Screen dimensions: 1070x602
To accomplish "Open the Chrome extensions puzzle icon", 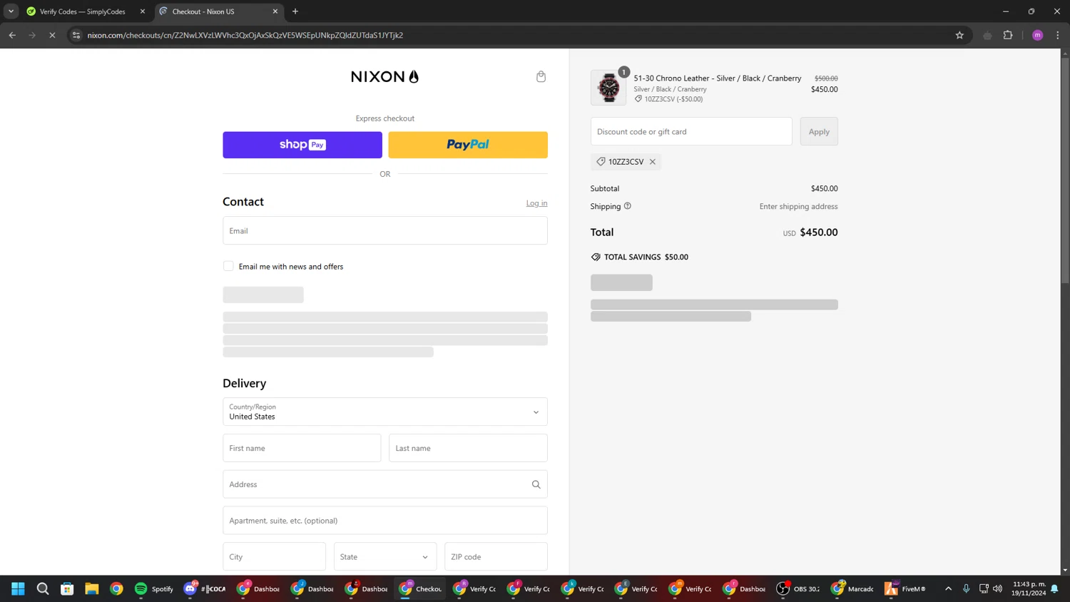I will point(1008,35).
